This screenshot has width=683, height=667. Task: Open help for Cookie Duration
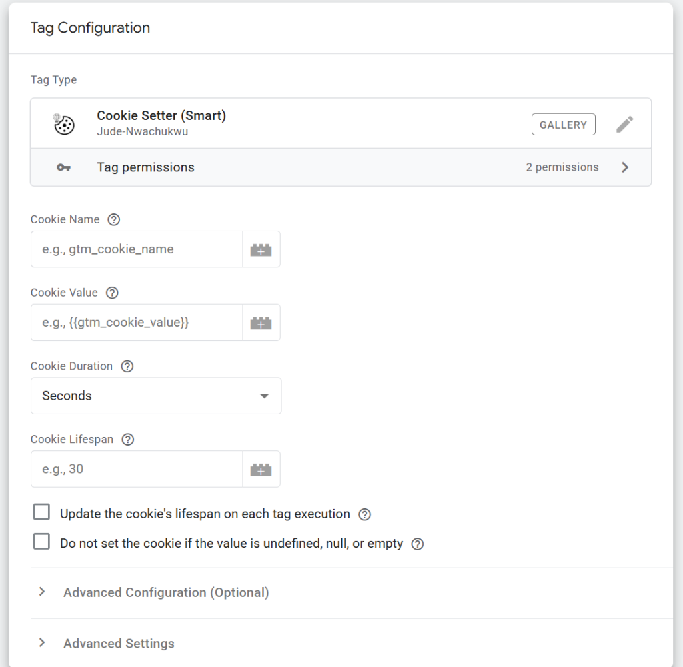pos(127,366)
